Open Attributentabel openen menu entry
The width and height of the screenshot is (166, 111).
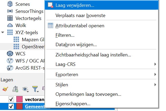80,26
